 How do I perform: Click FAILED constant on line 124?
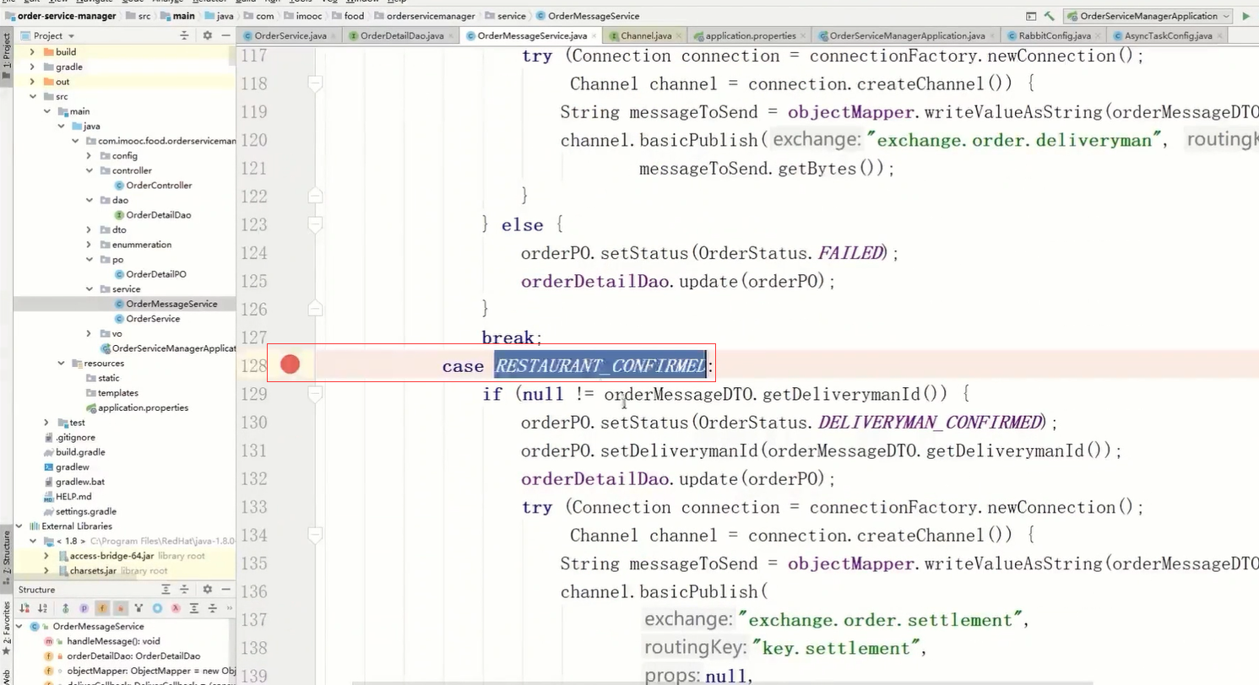[x=849, y=252]
